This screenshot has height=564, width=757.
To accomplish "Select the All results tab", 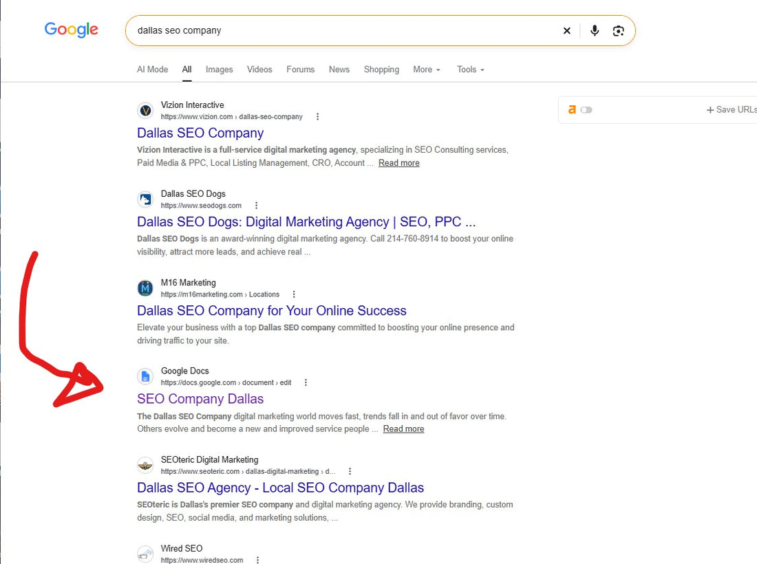I will (186, 69).
